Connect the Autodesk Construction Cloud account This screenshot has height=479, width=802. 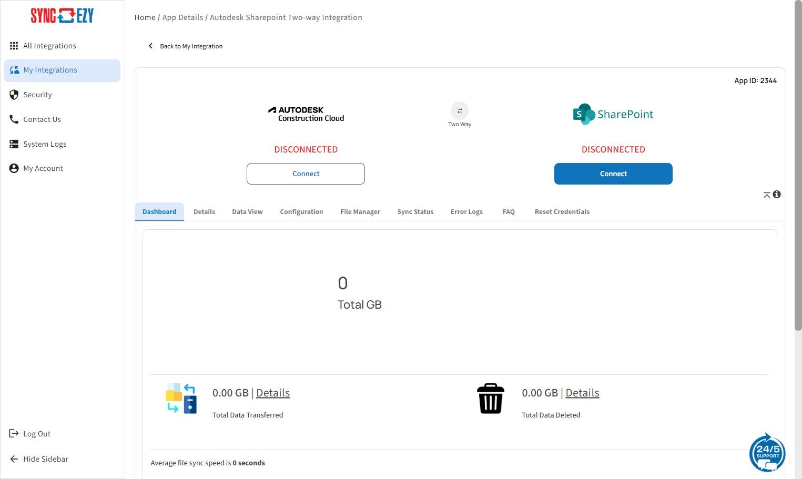(x=306, y=174)
